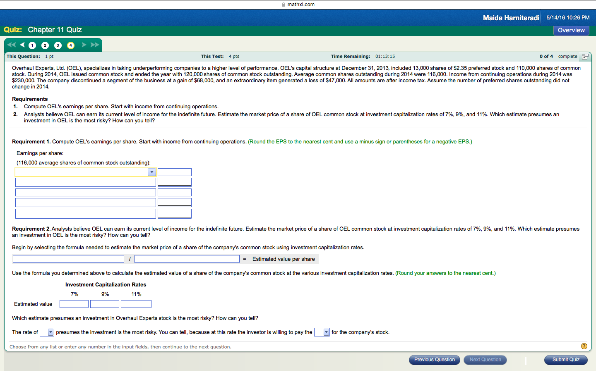
Task: Click the grayed right arrow for next question
Action: [84, 45]
